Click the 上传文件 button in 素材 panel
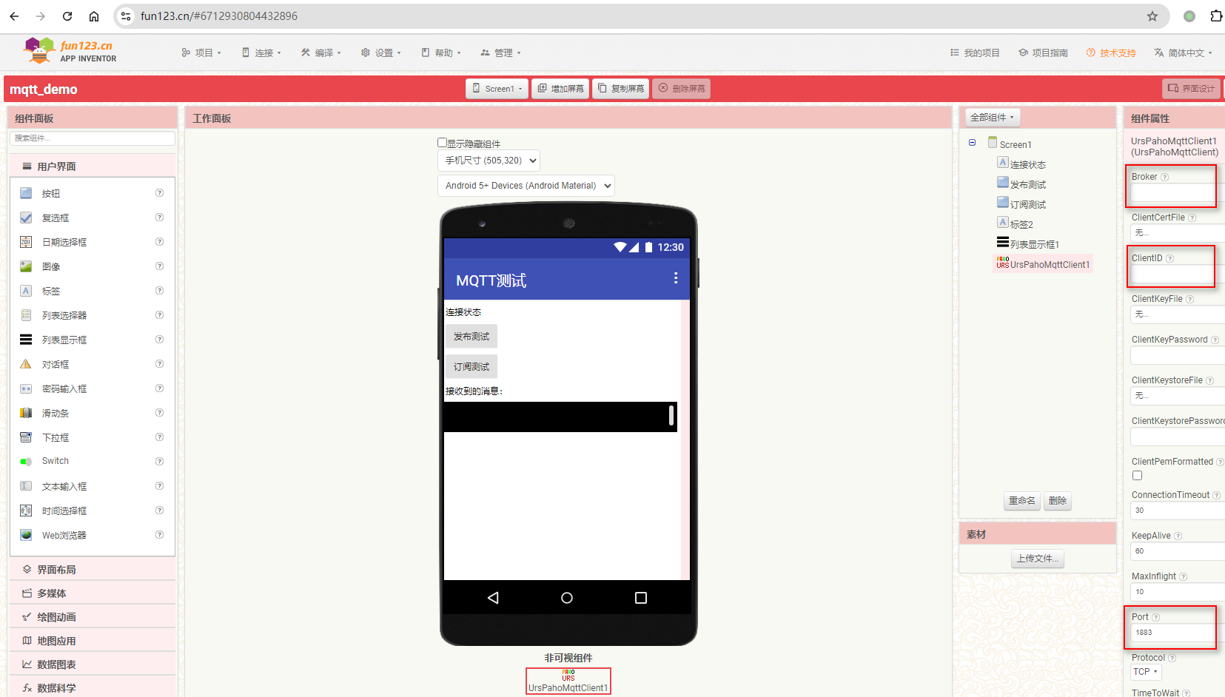Screen dimensions: 1225x697 [1037, 559]
